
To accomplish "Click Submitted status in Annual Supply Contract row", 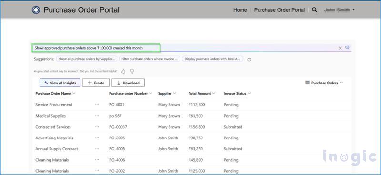I will point(233,148).
